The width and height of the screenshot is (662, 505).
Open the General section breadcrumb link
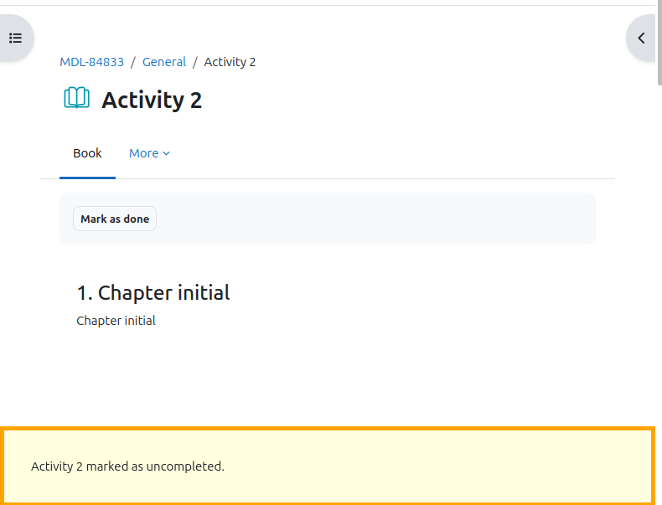[163, 62]
